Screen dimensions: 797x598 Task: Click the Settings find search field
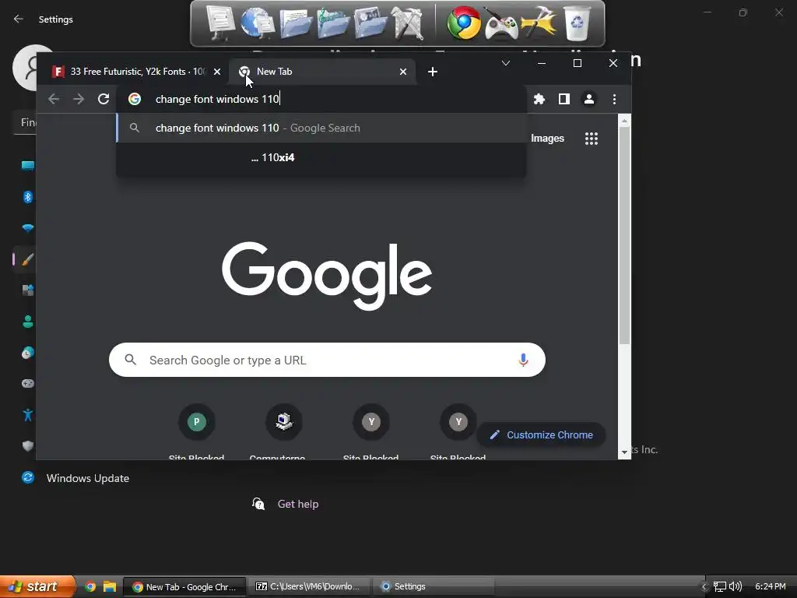(26, 122)
